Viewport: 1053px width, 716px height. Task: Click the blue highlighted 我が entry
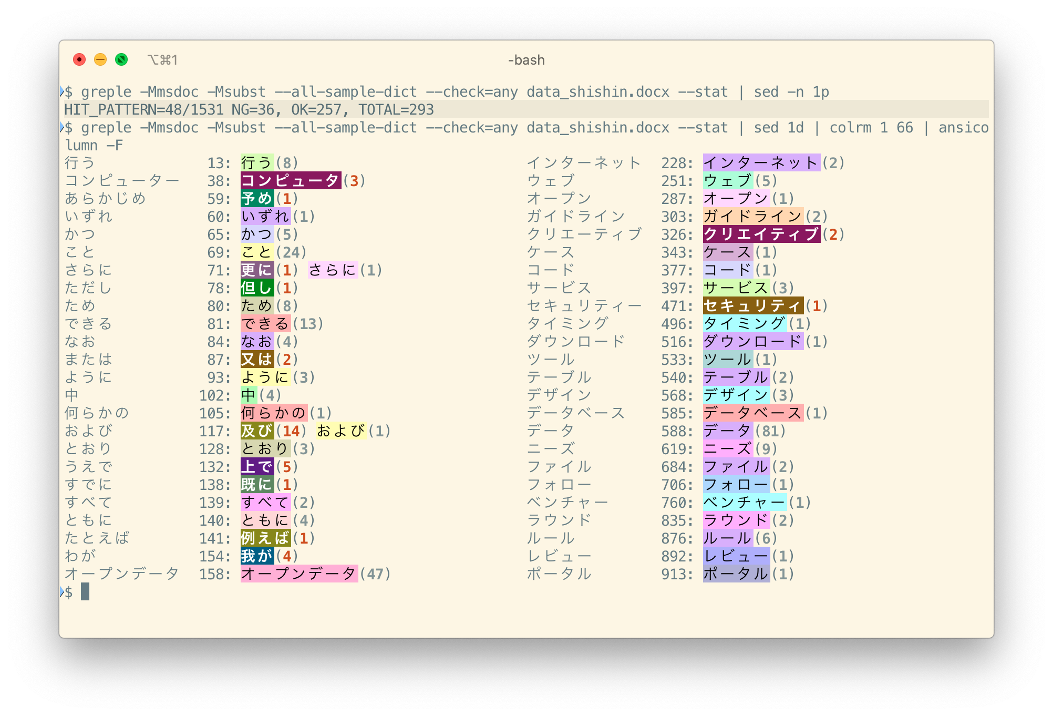pyautogui.click(x=257, y=556)
